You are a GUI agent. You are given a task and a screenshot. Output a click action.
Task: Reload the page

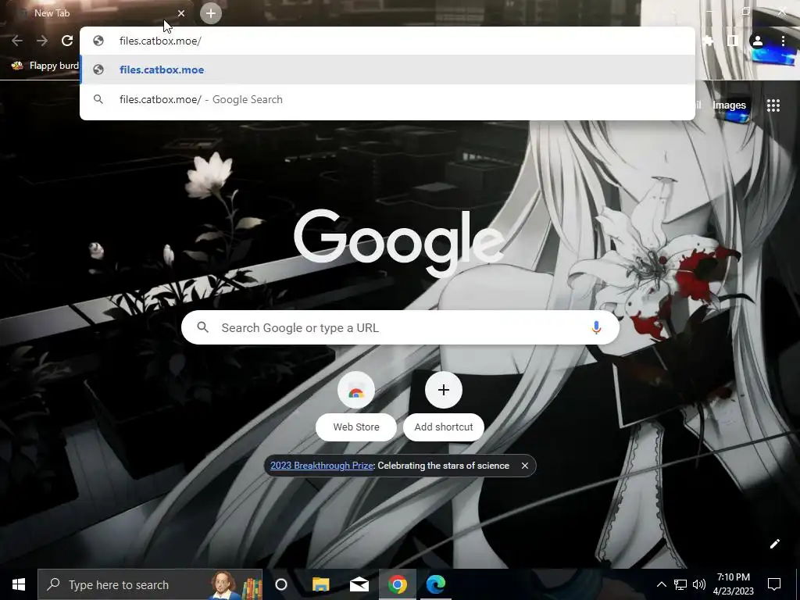click(x=67, y=41)
